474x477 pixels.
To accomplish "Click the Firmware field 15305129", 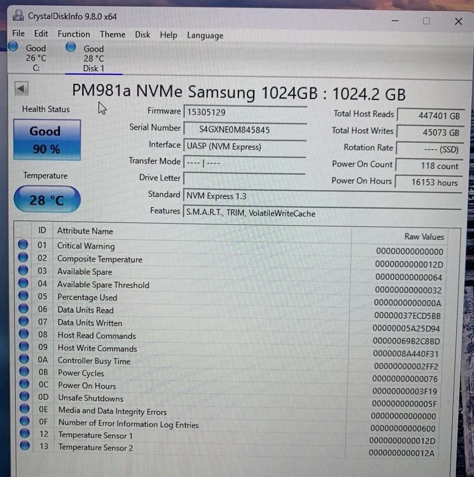I will (x=245, y=112).
